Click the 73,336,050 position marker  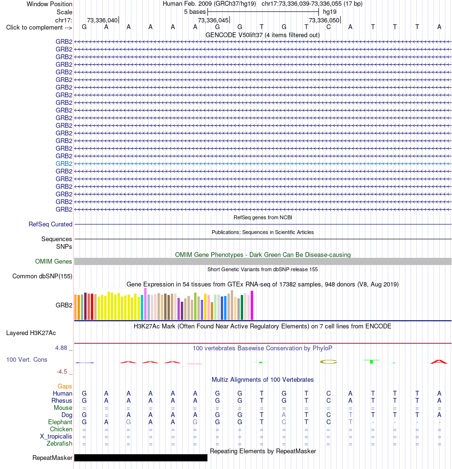tap(324, 20)
